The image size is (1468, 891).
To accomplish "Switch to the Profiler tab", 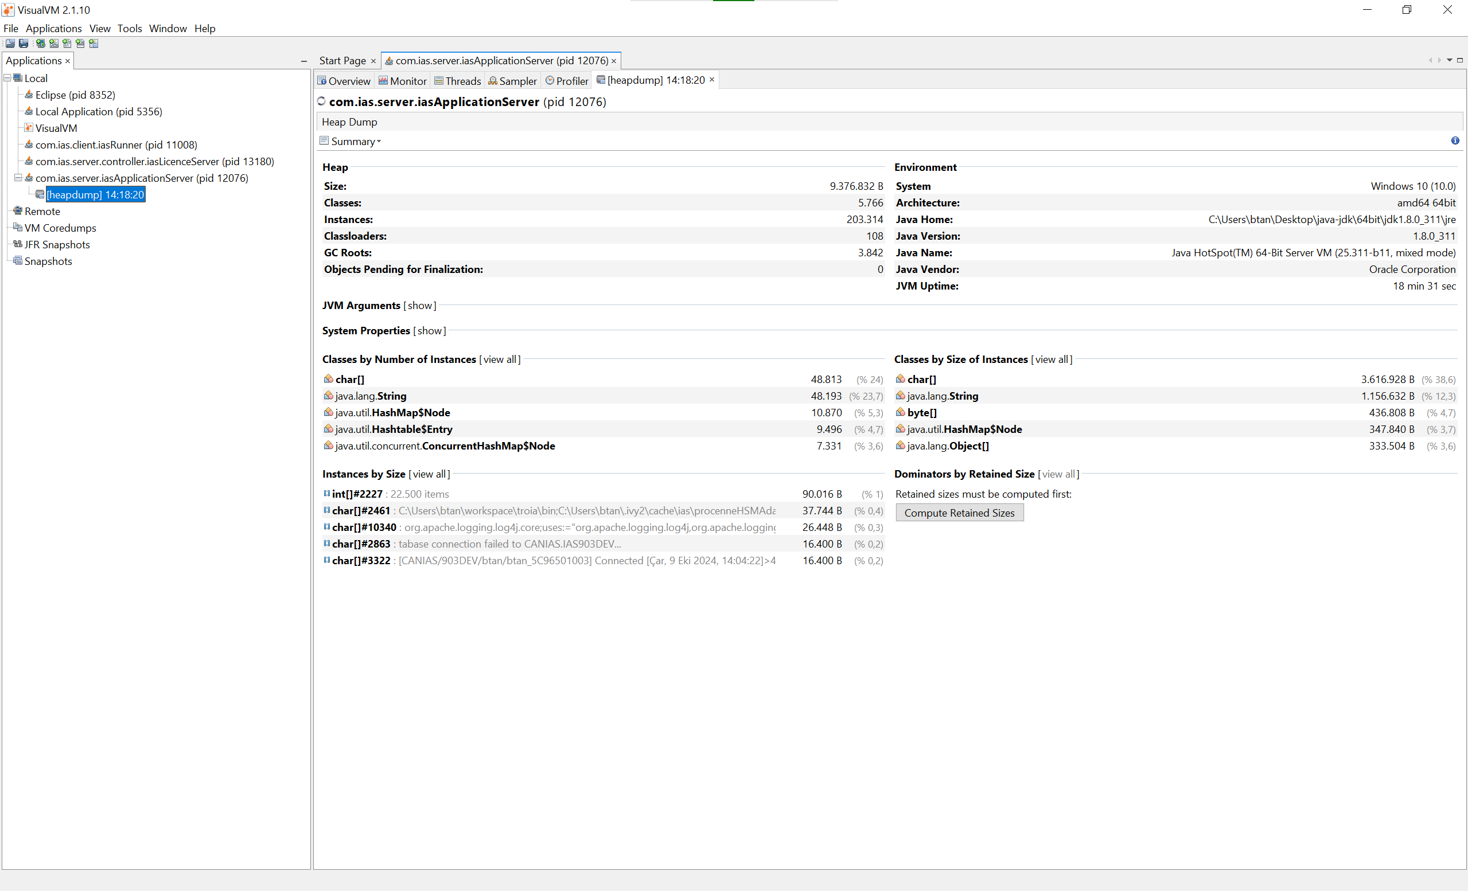I will tap(567, 81).
